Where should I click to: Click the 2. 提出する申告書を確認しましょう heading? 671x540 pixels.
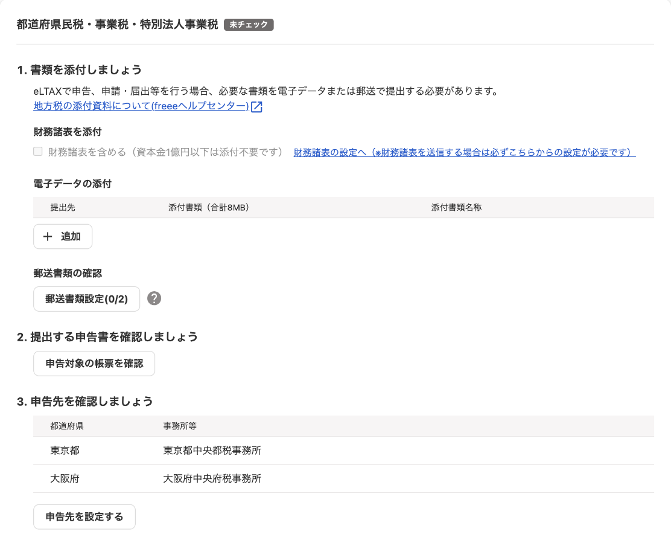[x=107, y=337]
